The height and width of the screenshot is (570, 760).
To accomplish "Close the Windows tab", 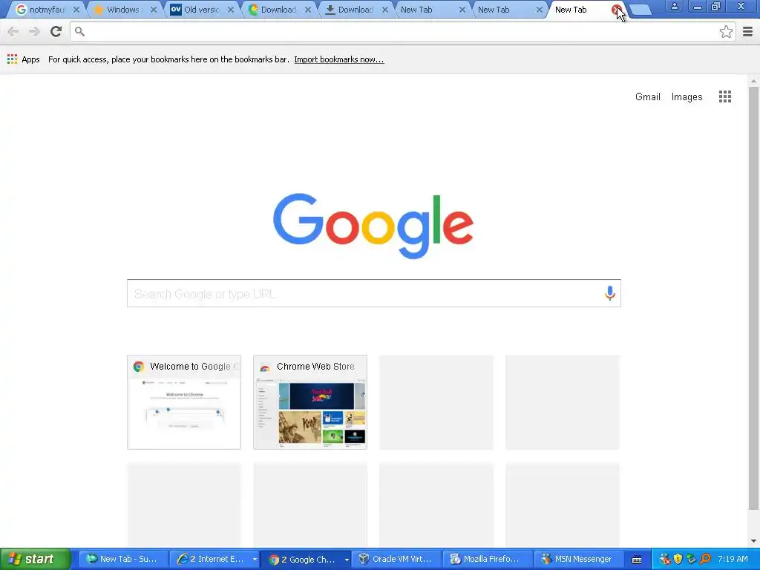I will [x=153, y=10].
